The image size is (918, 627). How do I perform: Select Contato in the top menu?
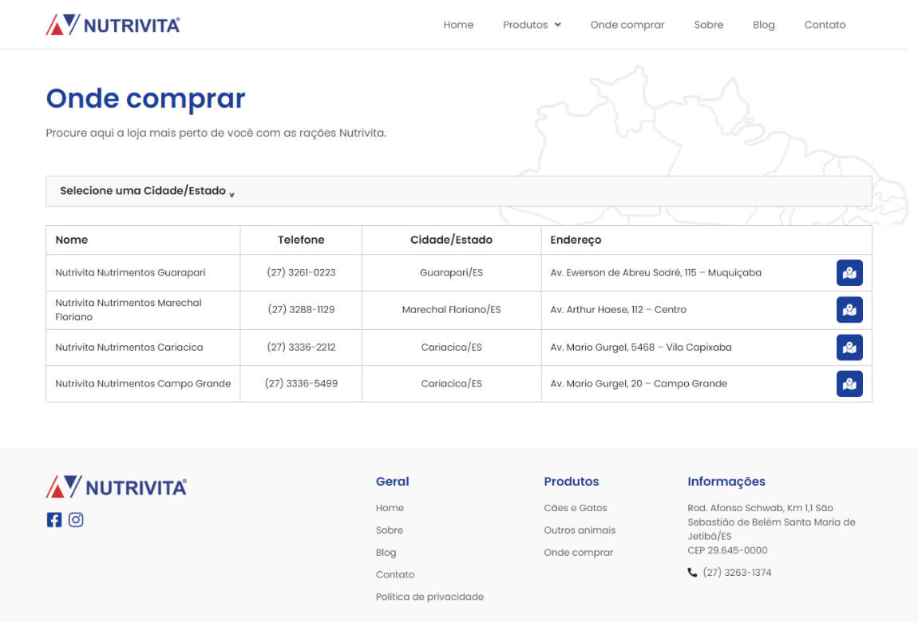pos(825,25)
